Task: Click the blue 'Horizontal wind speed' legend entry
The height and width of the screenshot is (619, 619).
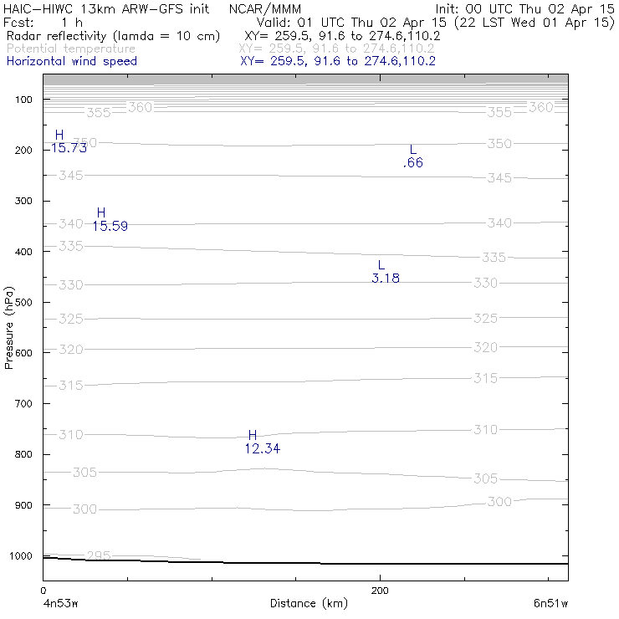Action: tap(72, 61)
